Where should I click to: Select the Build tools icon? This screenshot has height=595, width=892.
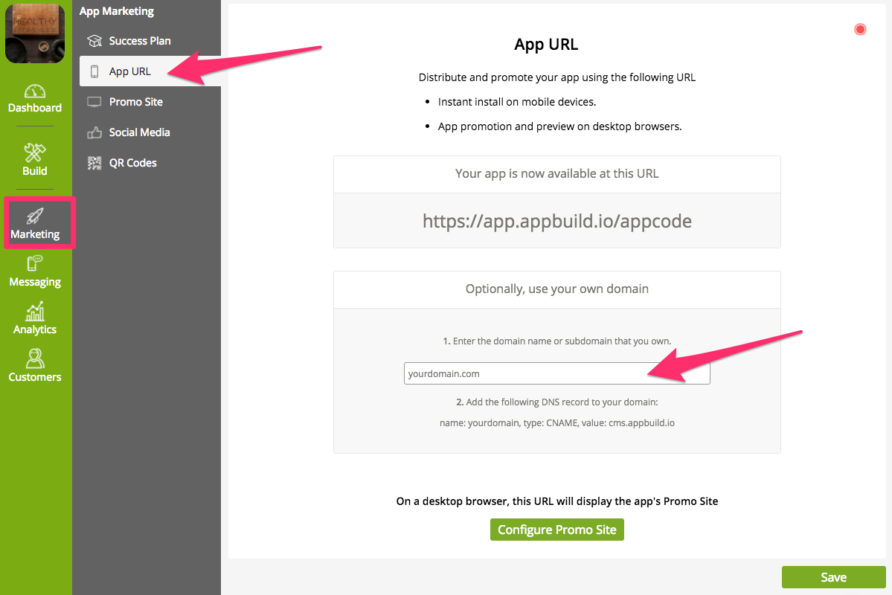pos(35,152)
